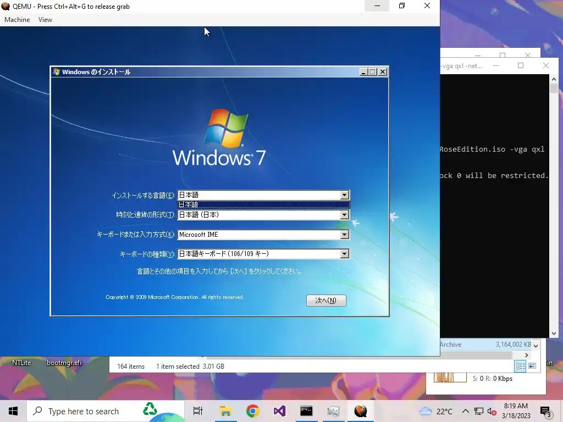Click the muted volume tray icon
The image size is (563, 422).
pos(492,411)
